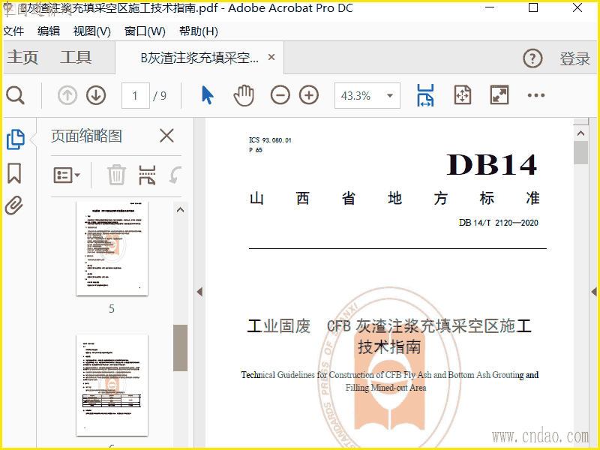
Task: Open more tools ellipsis menu
Action: click(x=535, y=95)
